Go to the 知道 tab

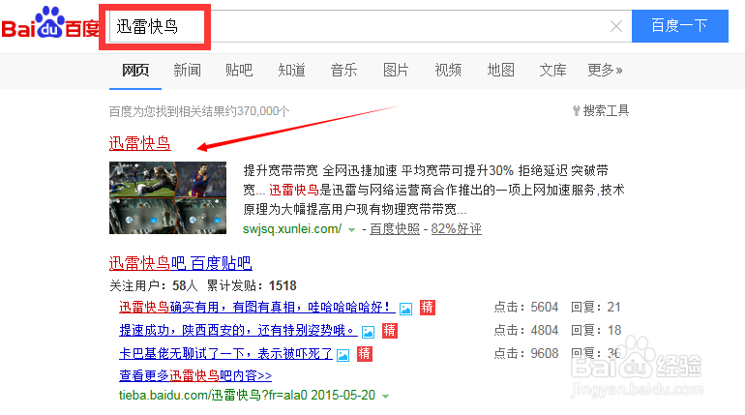(292, 71)
